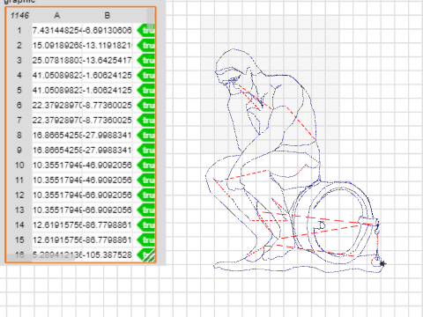
Task: Click green true badge in row 1
Action: [145, 30]
